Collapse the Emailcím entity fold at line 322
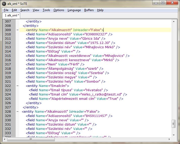 17,86
